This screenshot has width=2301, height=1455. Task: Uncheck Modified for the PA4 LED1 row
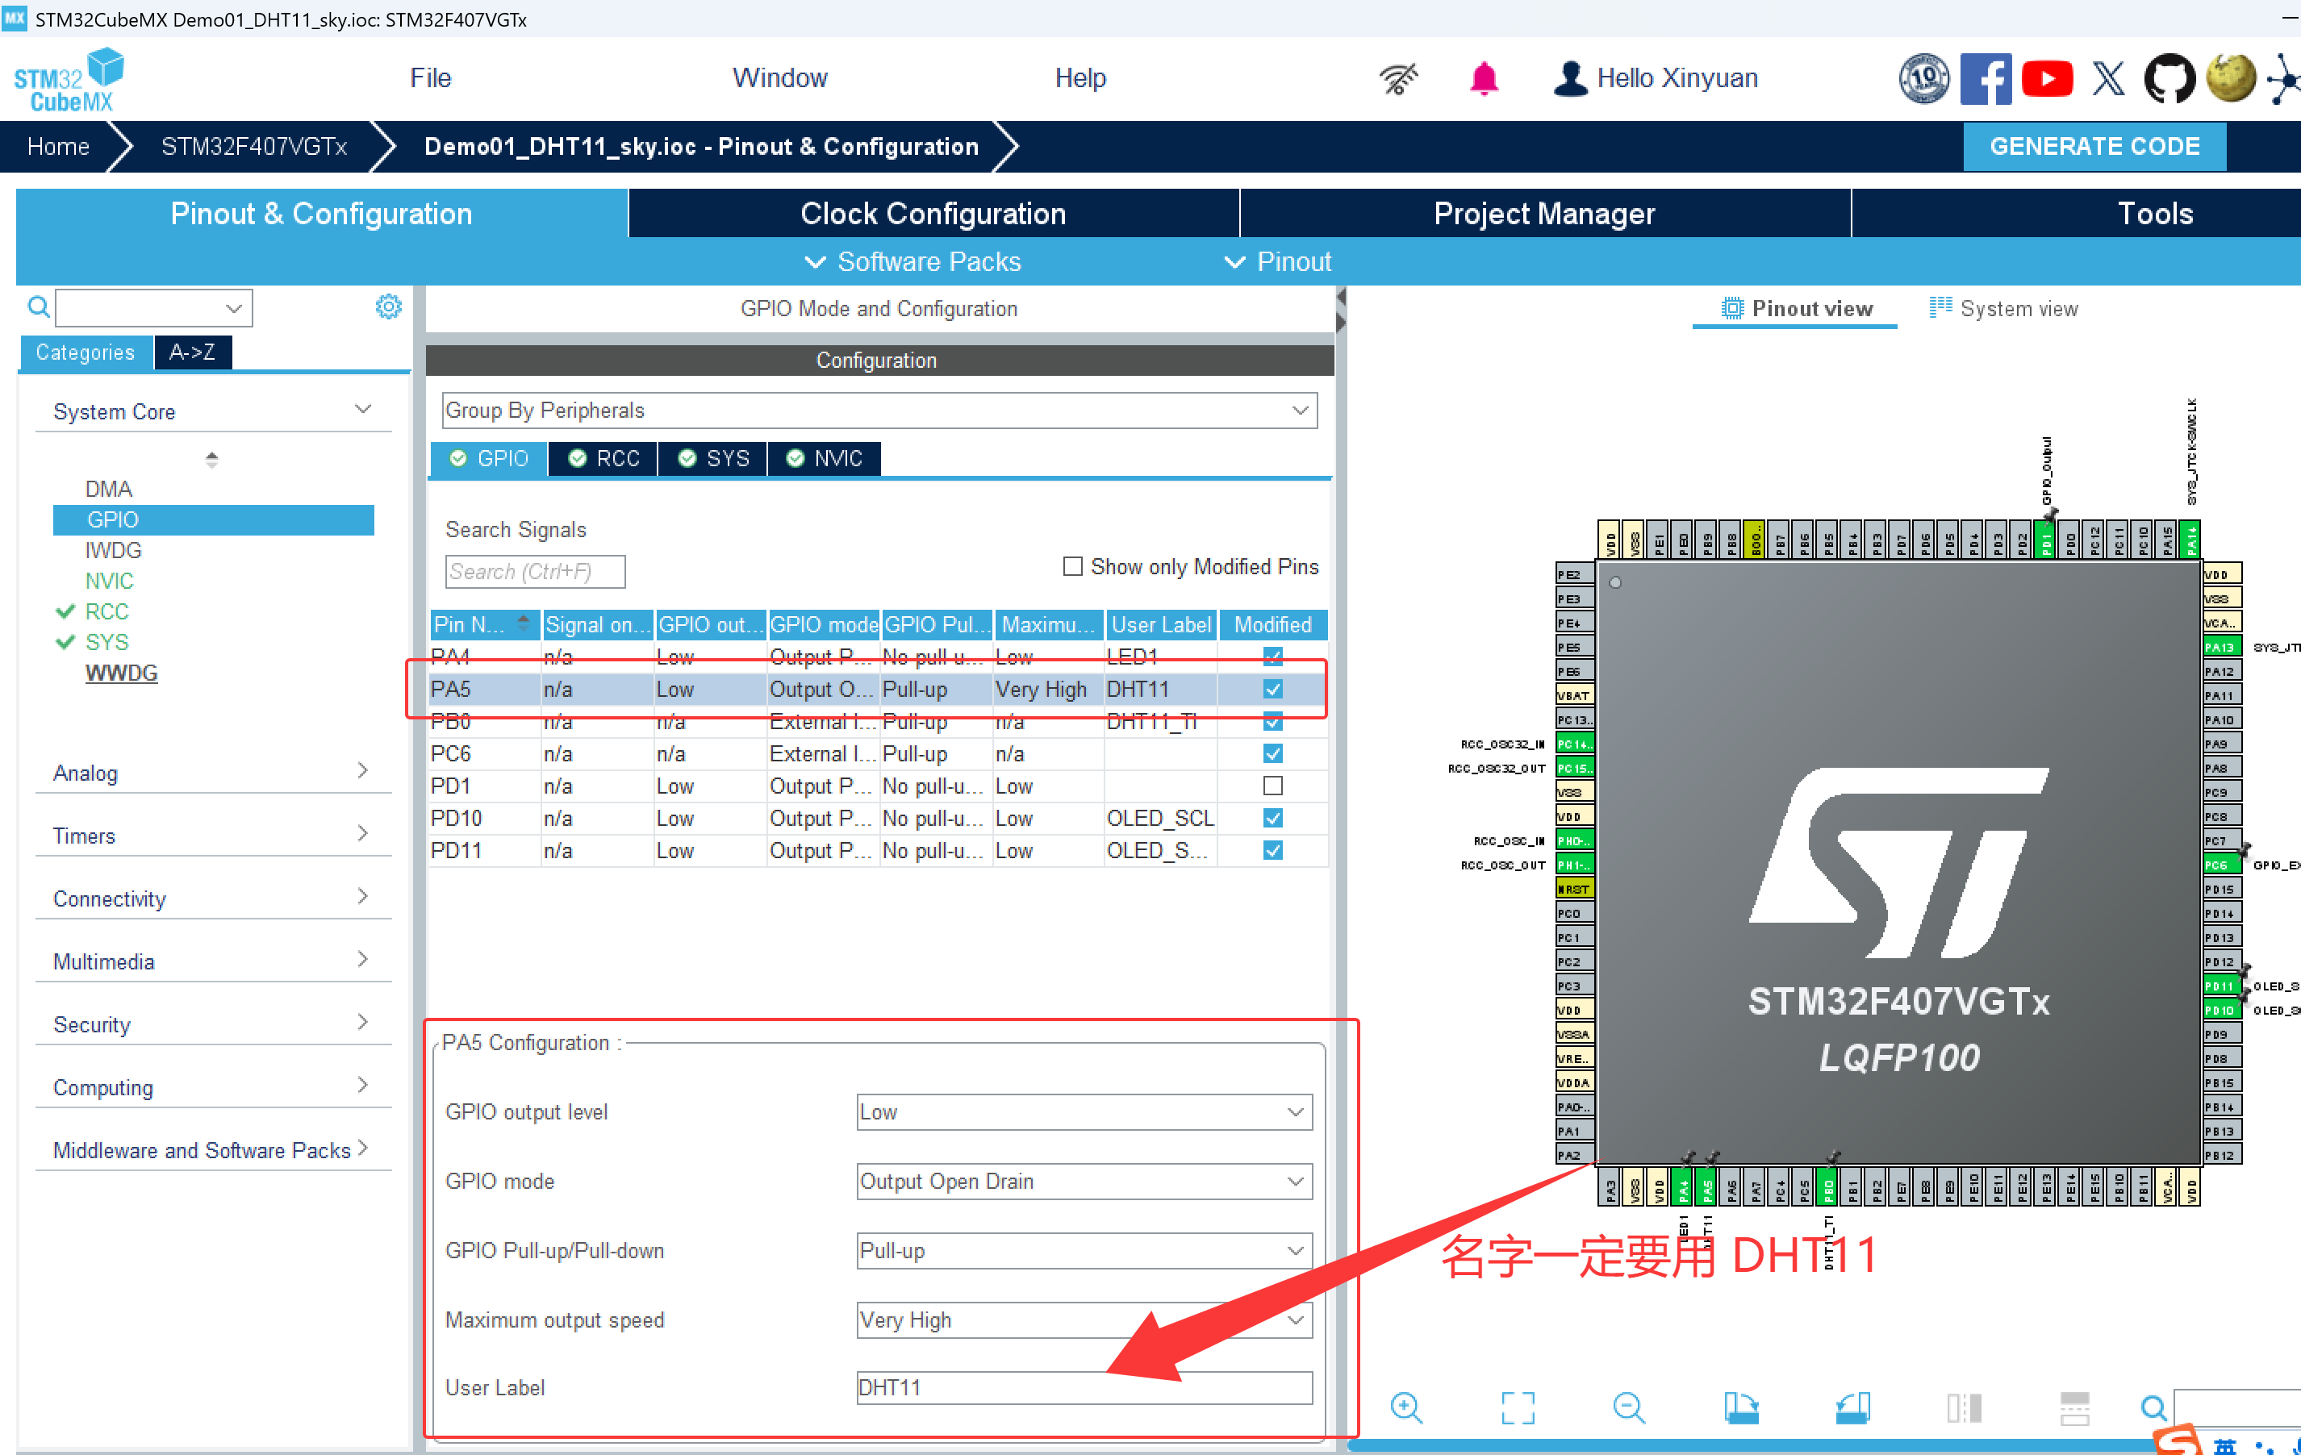click(1272, 657)
